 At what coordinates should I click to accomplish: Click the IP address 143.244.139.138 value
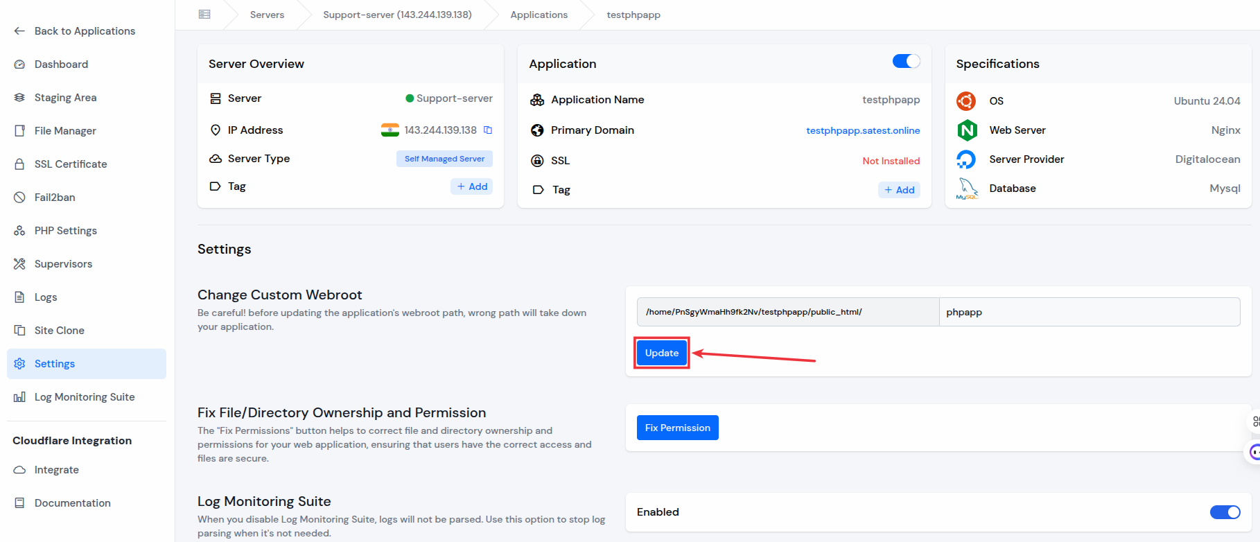click(x=441, y=130)
